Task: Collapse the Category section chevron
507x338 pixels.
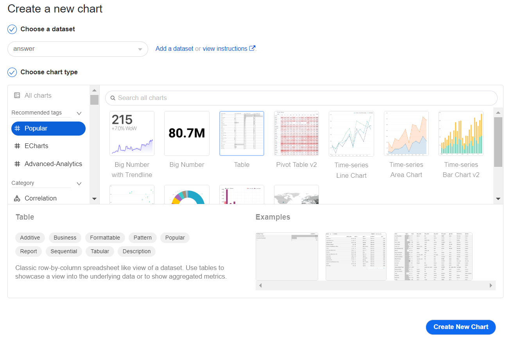Action: [79, 184]
